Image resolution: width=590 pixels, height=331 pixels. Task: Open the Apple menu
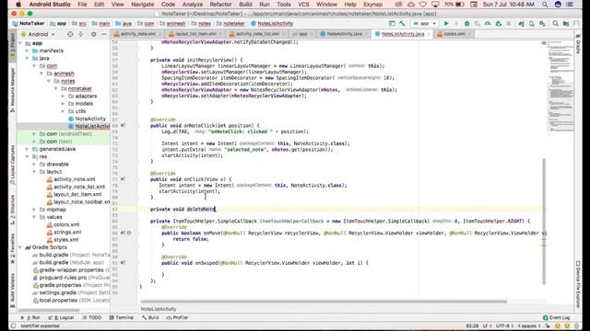pos(18,5)
